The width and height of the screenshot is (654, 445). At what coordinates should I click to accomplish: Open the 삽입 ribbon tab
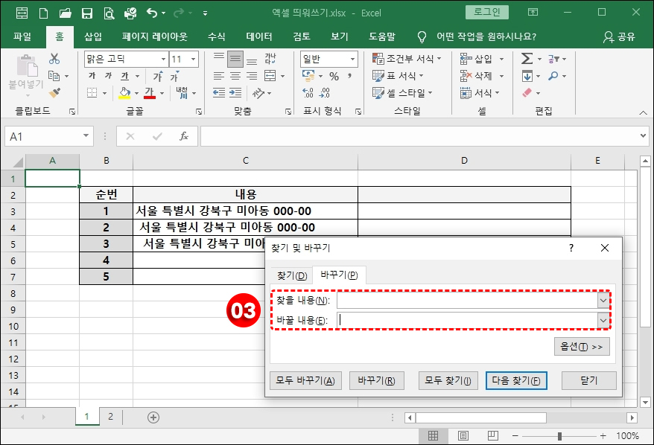tap(93, 36)
